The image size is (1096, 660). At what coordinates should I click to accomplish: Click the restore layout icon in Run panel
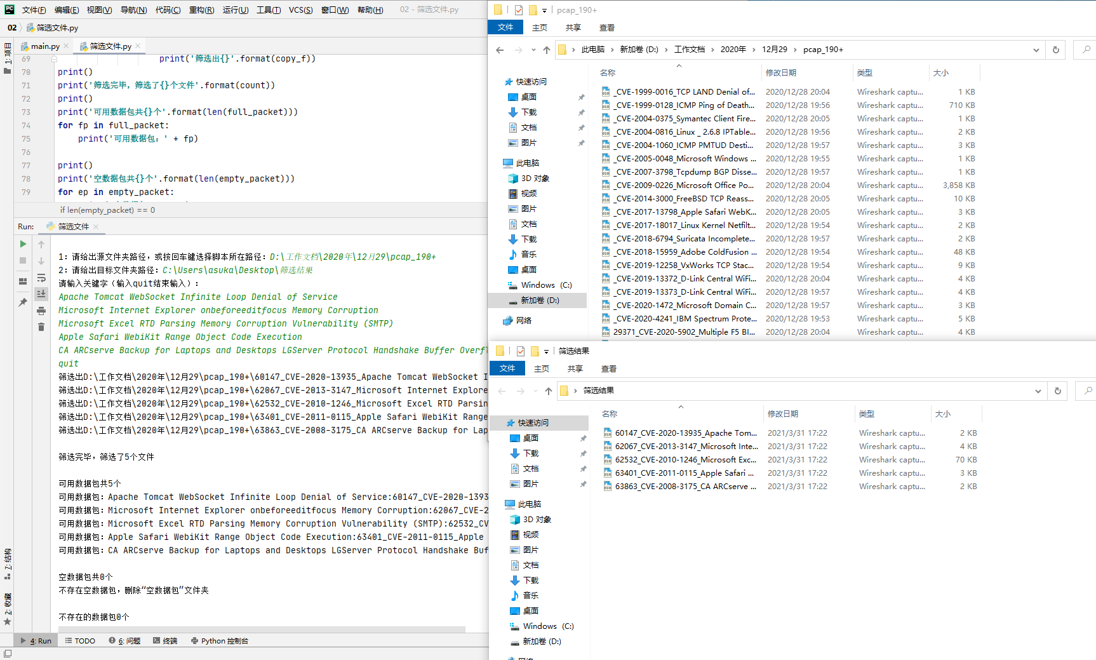(x=23, y=281)
